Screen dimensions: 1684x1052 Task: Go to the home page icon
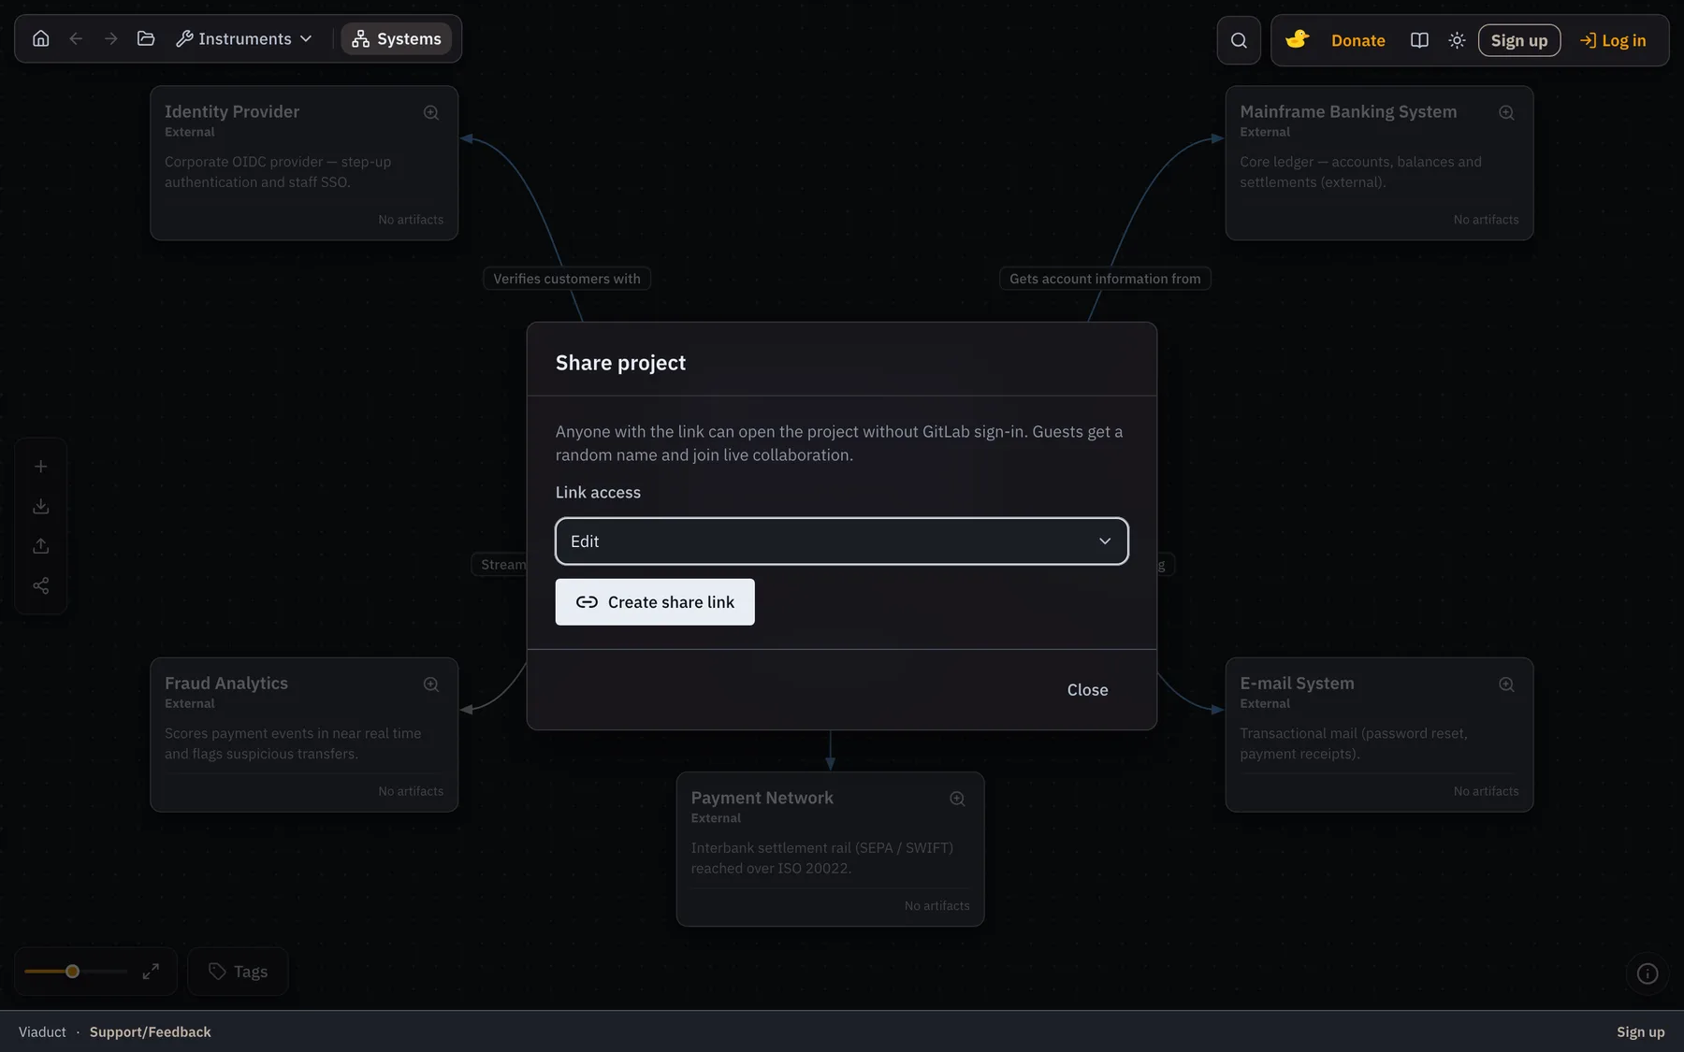pyautogui.click(x=40, y=38)
